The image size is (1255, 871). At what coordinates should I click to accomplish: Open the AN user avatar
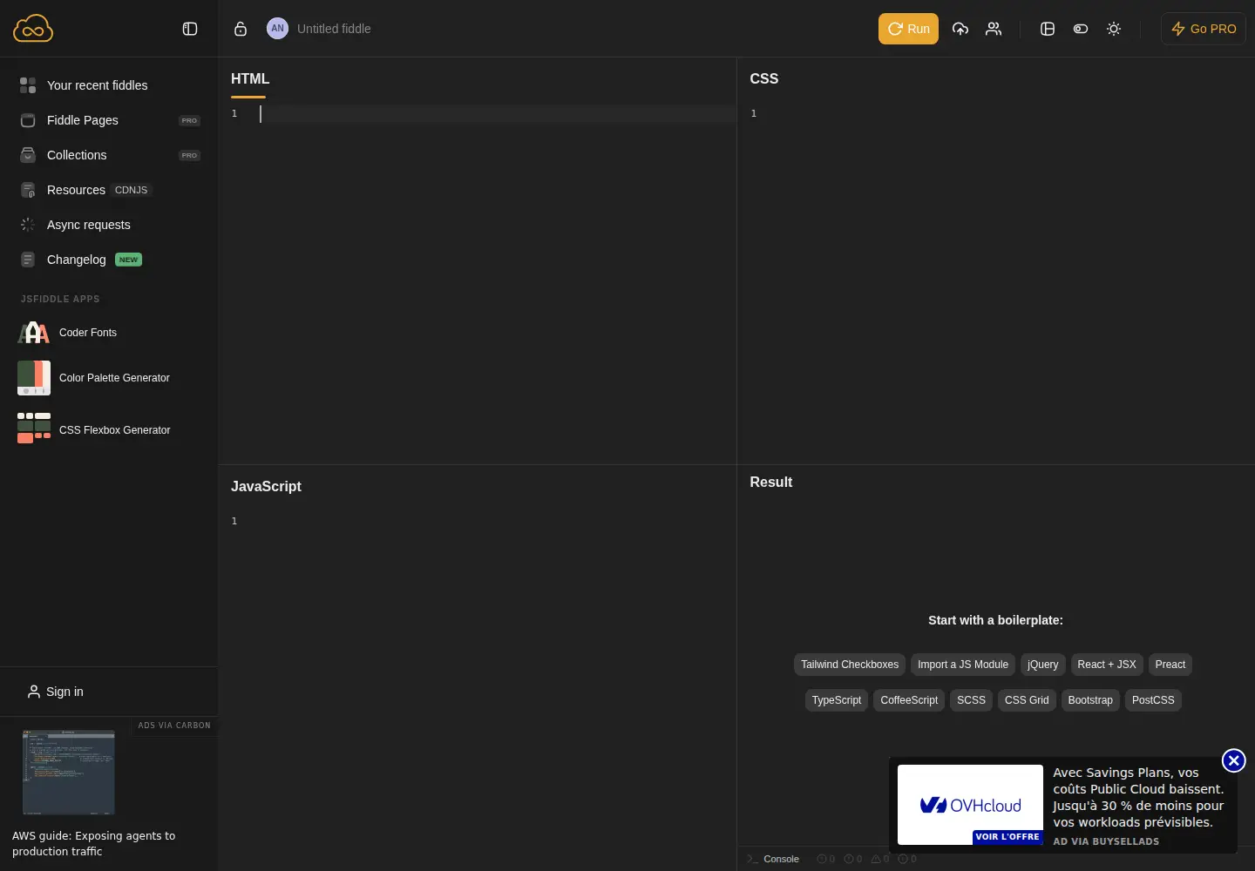click(x=277, y=28)
